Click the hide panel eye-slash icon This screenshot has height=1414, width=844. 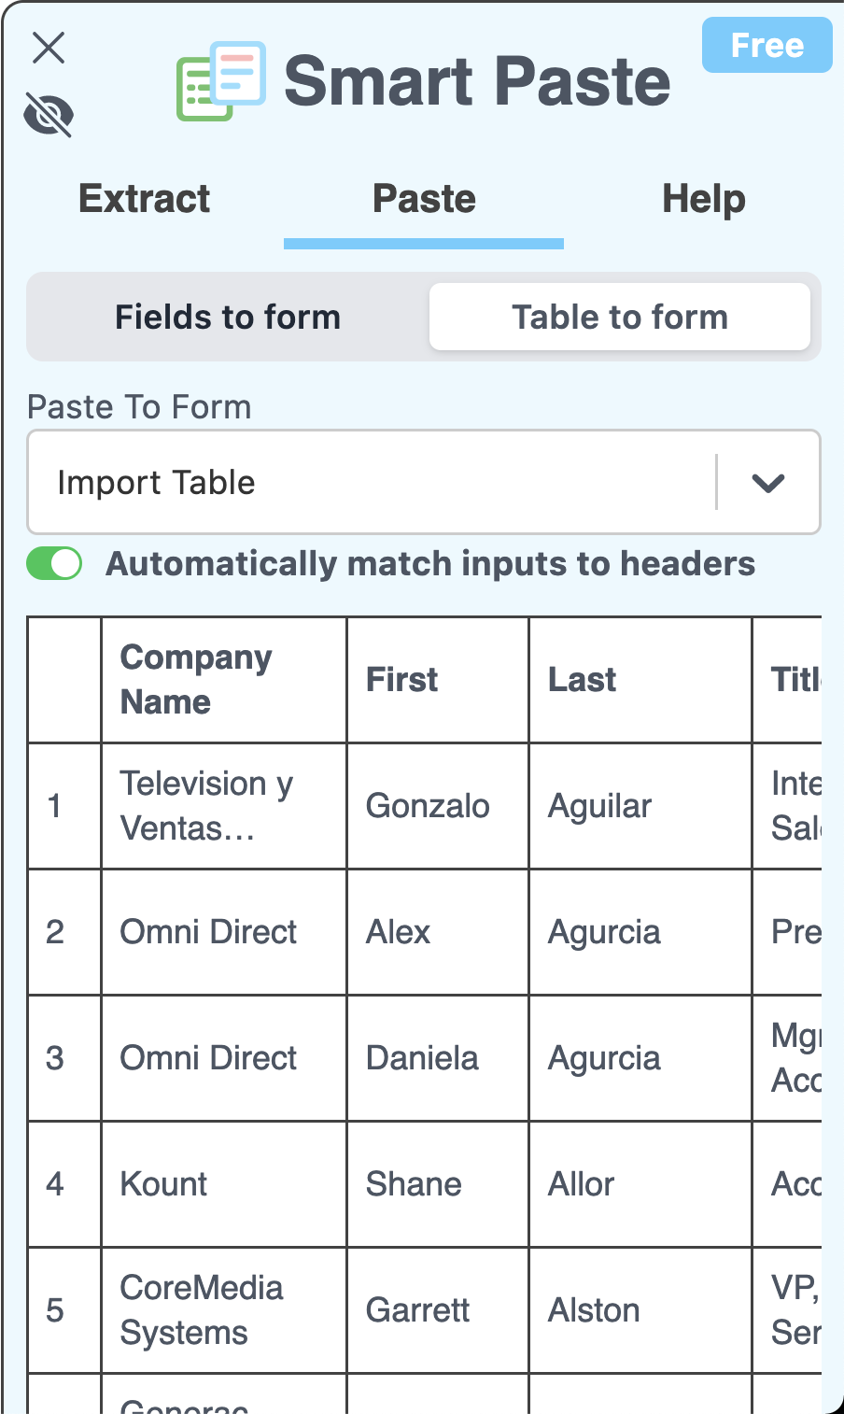coord(49,115)
